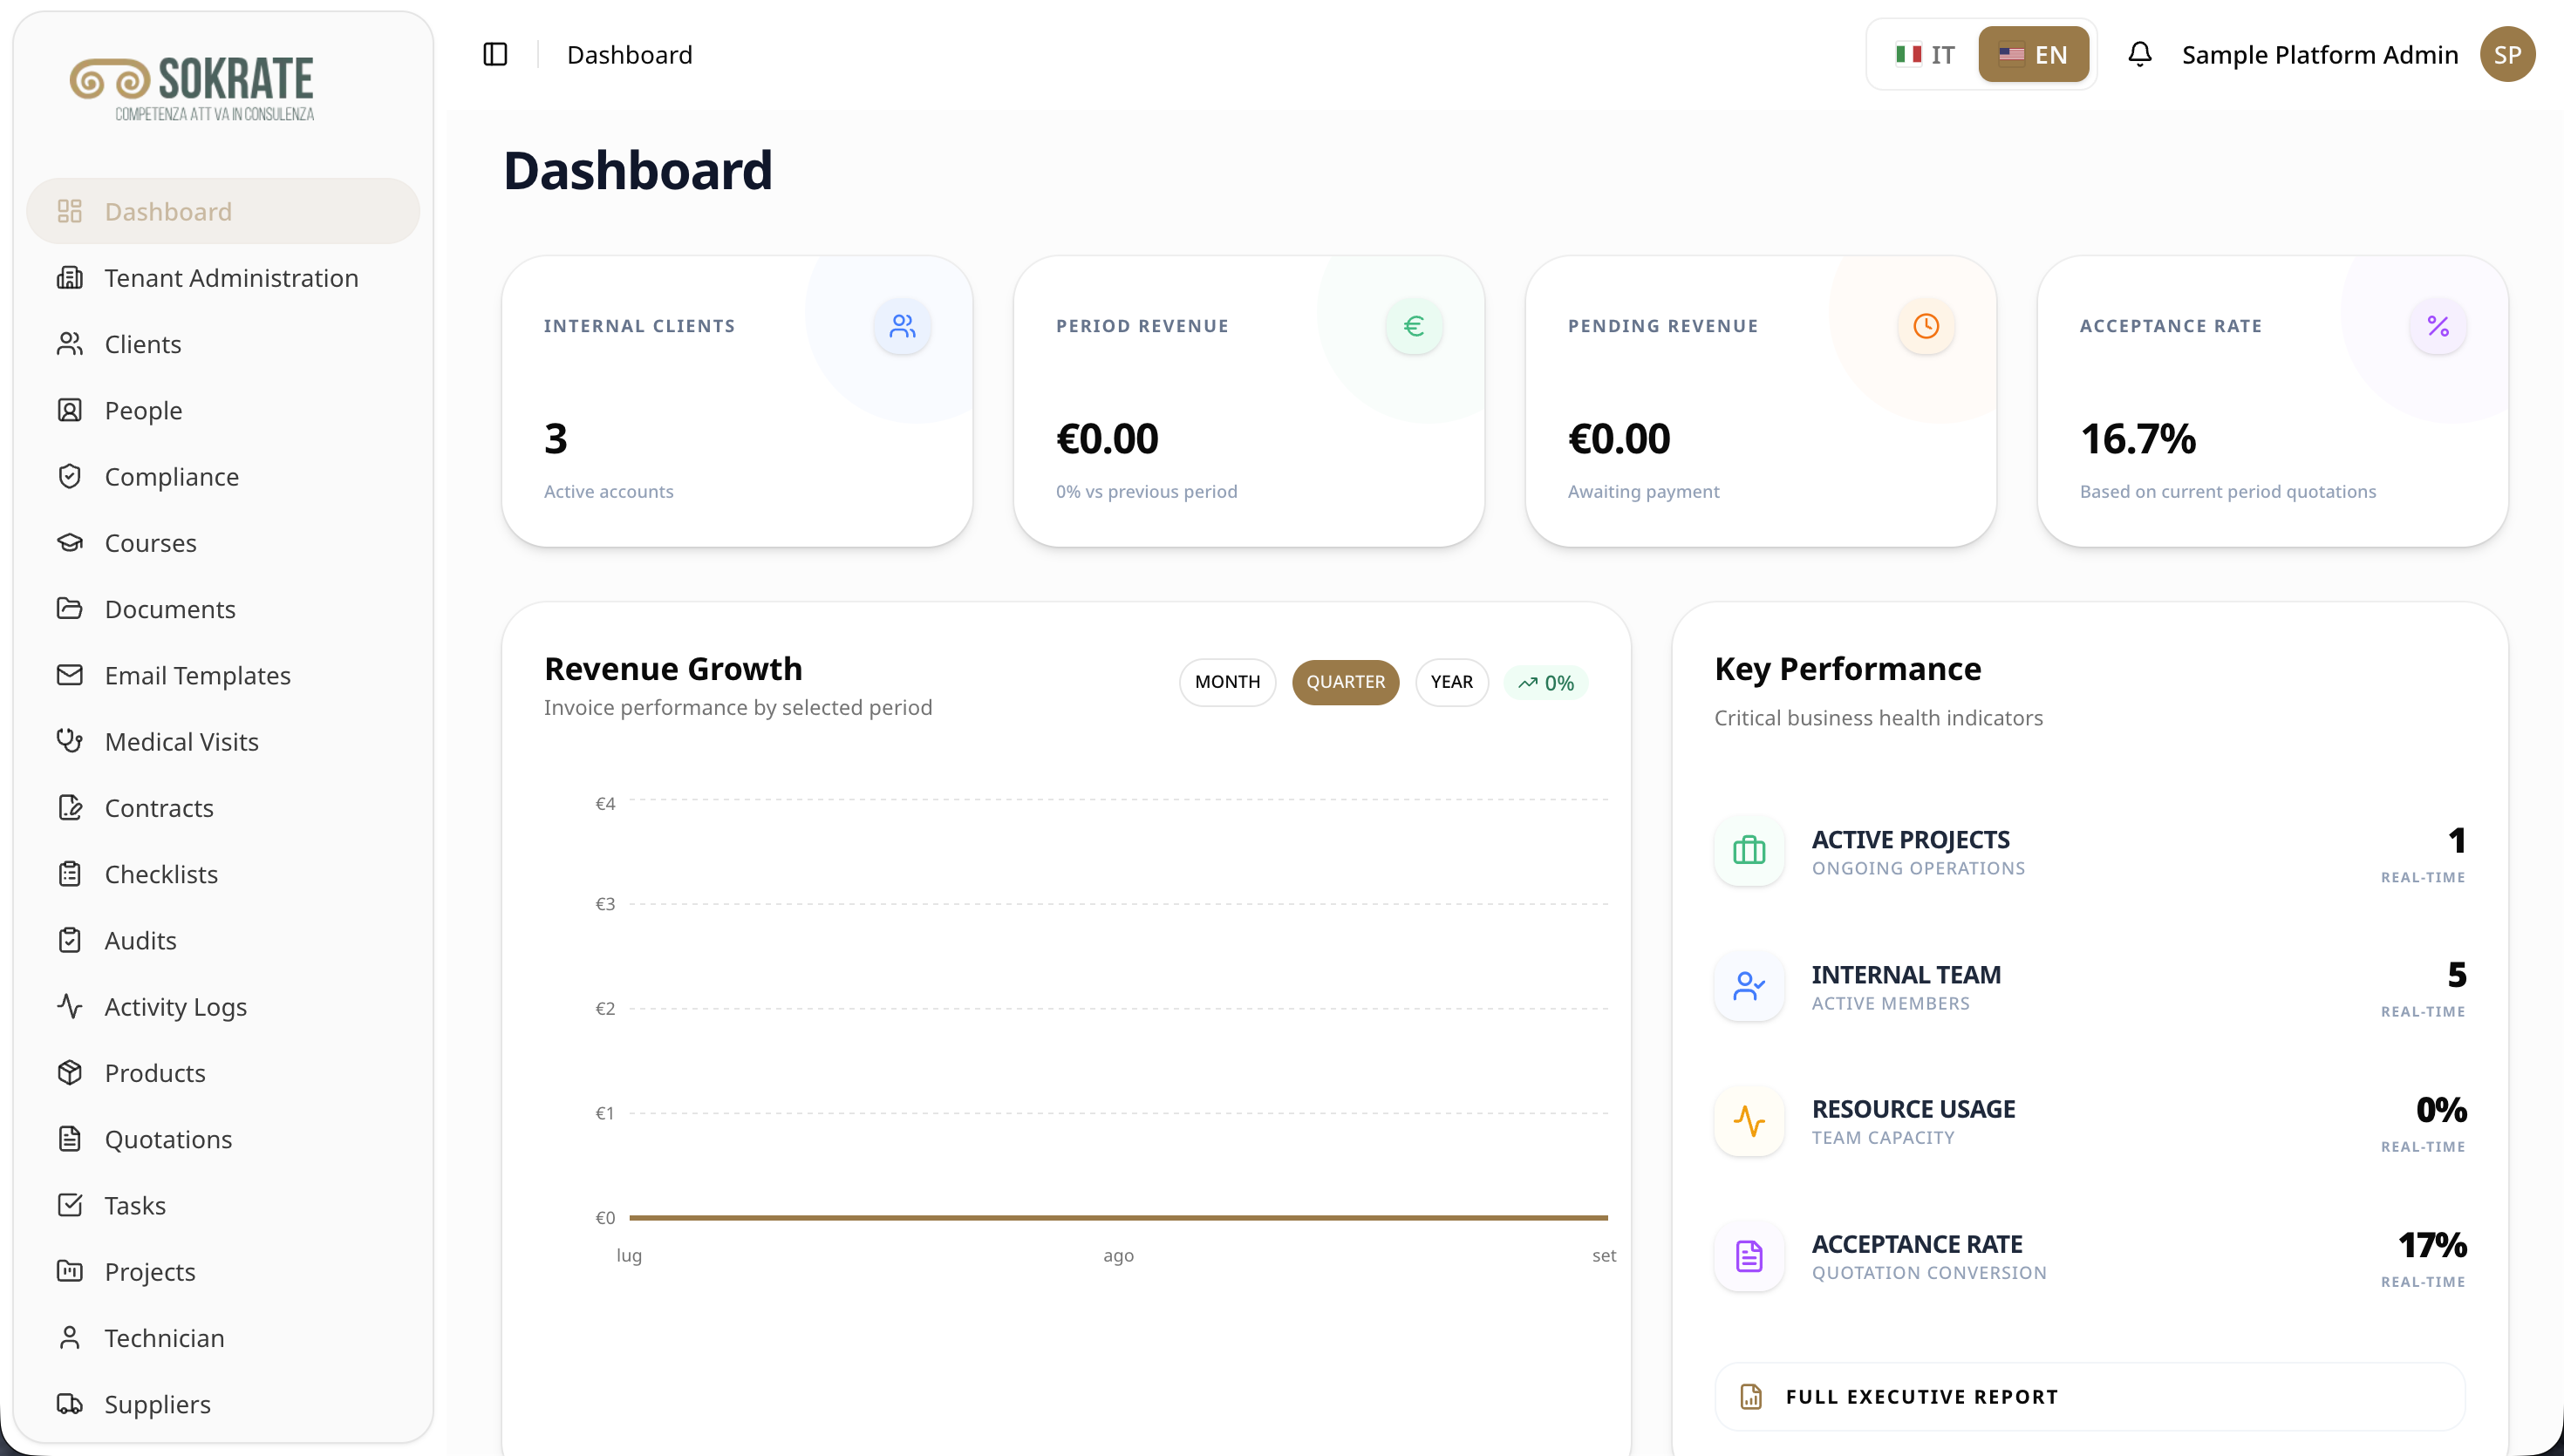Click Pending Revenue clock icon
The image size is (2564, 1456).
1926,326
